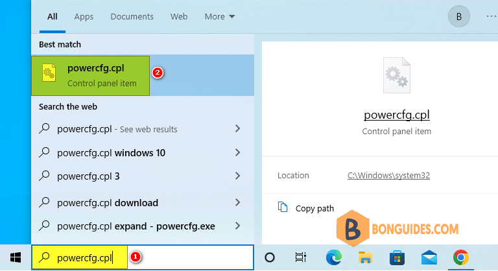The width and height of the screenshot is (498, 271).
Task: Launch Google Chrome from the taskbar
Action: click(461, 257)
